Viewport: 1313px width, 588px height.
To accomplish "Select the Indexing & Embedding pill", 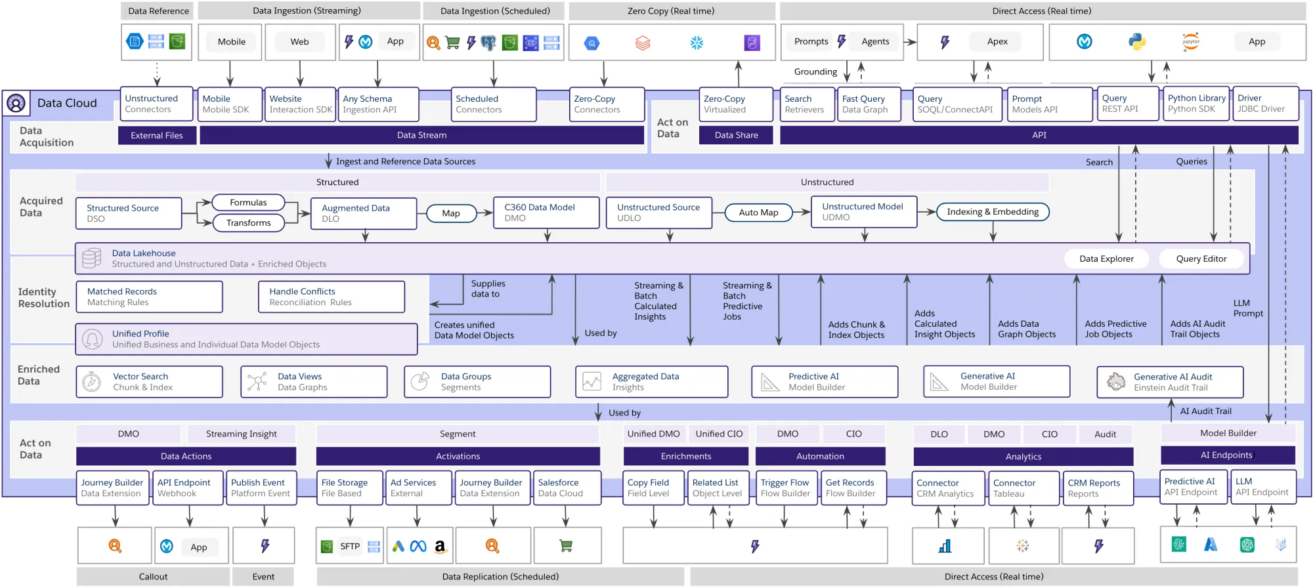I will [992, 211].
